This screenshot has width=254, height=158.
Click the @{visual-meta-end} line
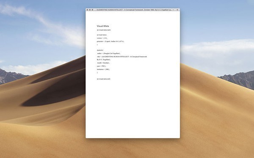(104, 79)
